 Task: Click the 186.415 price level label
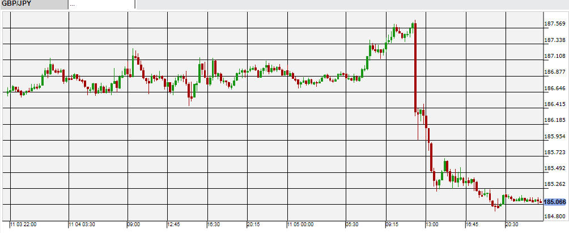[x=555, y=104]
